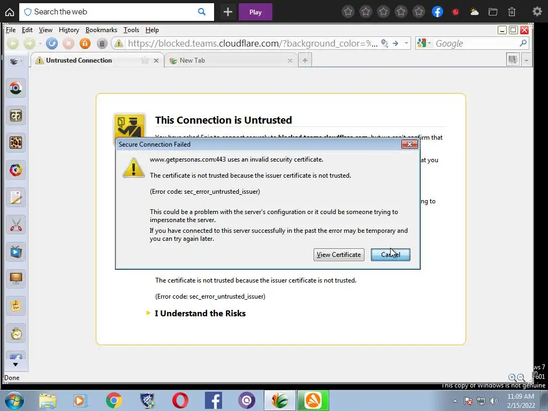
Task: Open the colorful flower sidebar icon
Action: click(16, 170)
